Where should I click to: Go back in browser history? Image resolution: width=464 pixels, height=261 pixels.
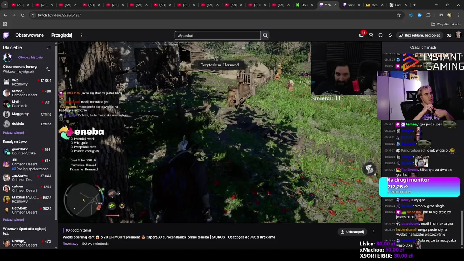(5, 15)
